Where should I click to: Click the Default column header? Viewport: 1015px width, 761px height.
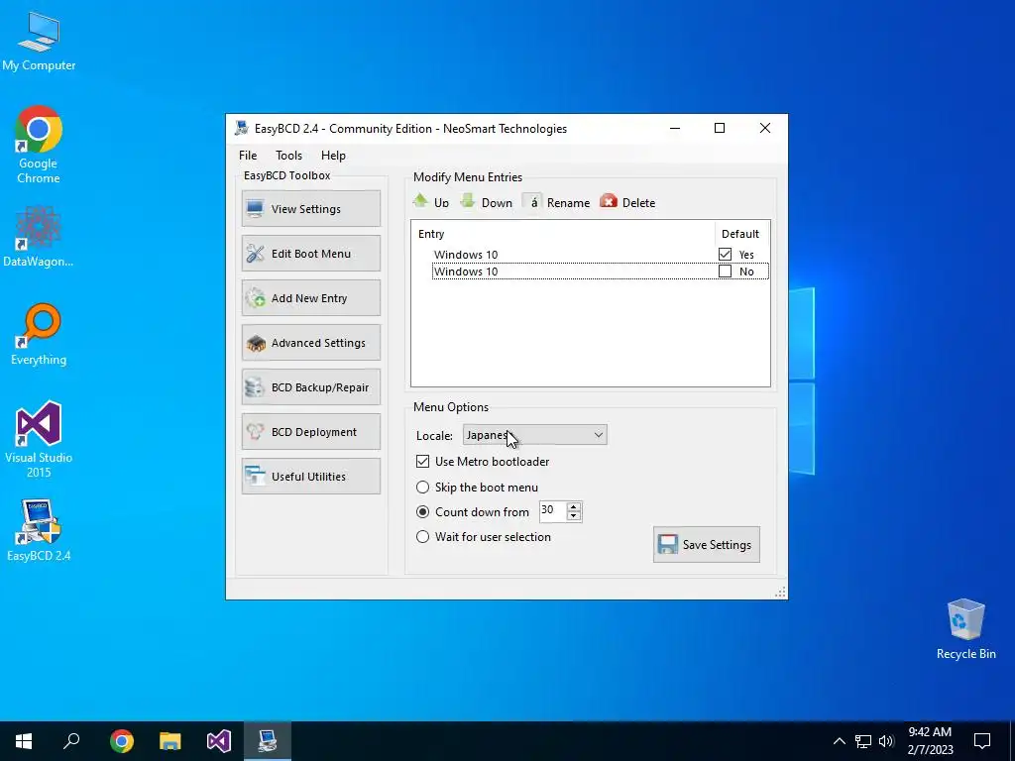coord(741,234)
